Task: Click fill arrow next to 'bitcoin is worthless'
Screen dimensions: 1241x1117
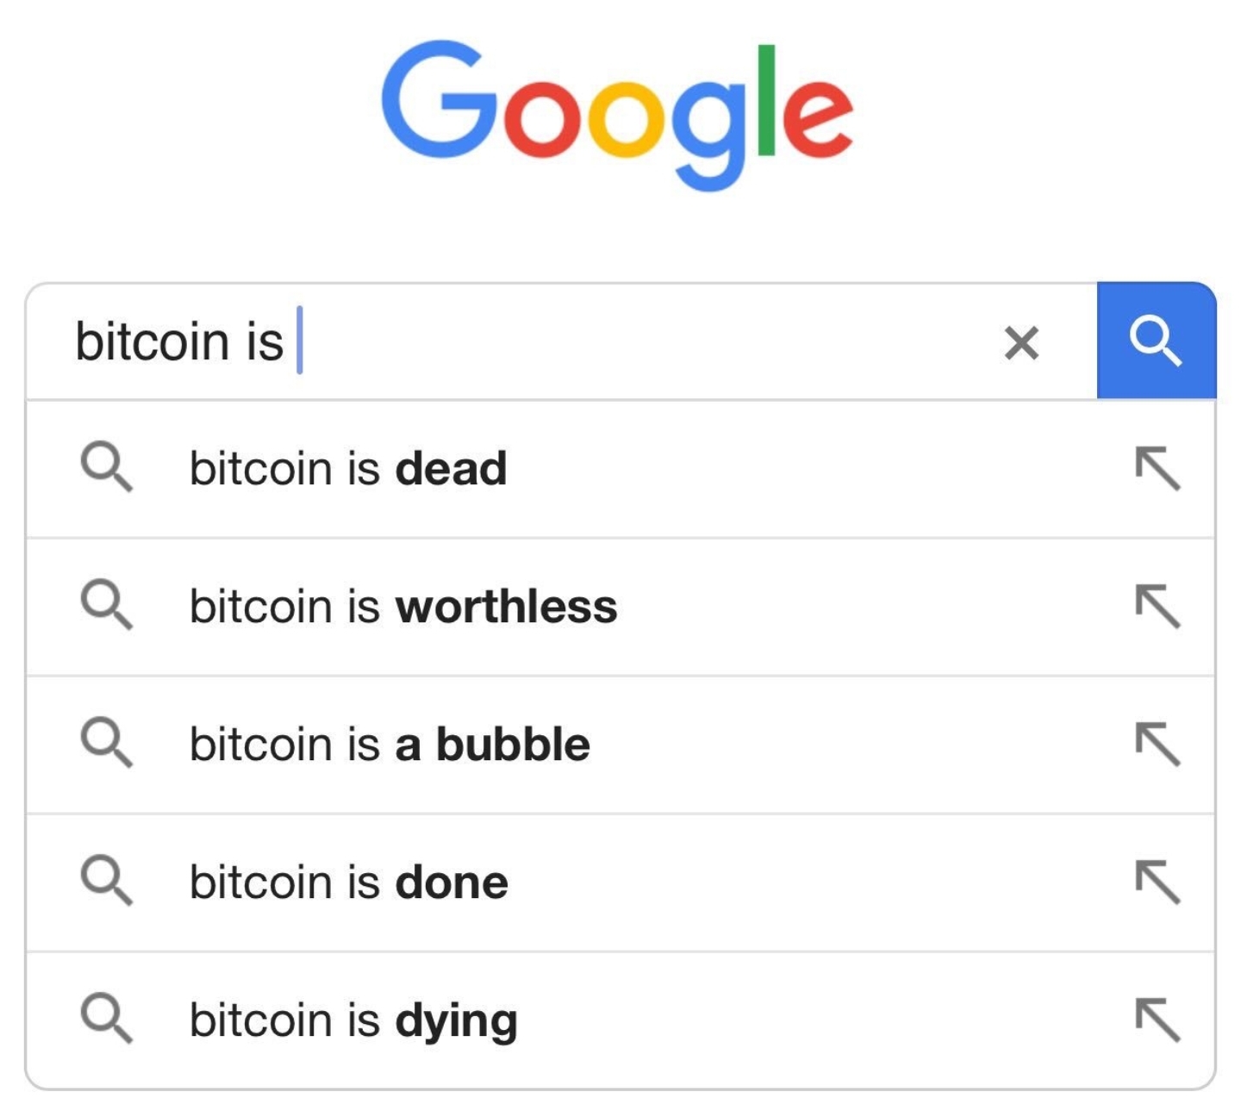Action: (x=1157, y=607)
